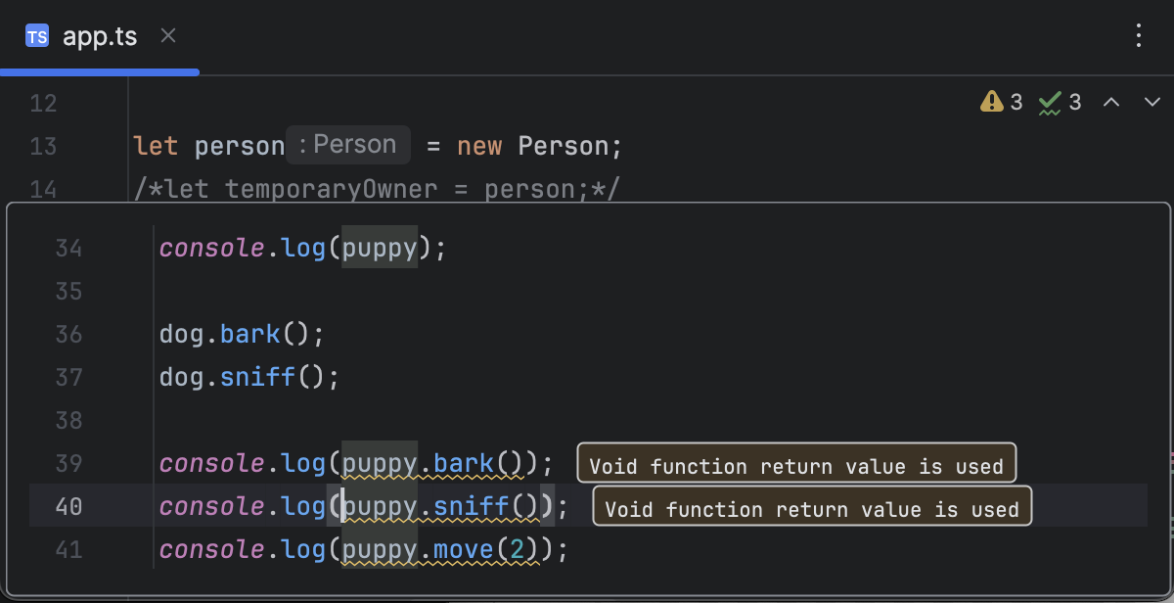Screen dimensions: 1174x603
Task: Click line number 14 in the gutter
Action: click(x=44, y=189)
